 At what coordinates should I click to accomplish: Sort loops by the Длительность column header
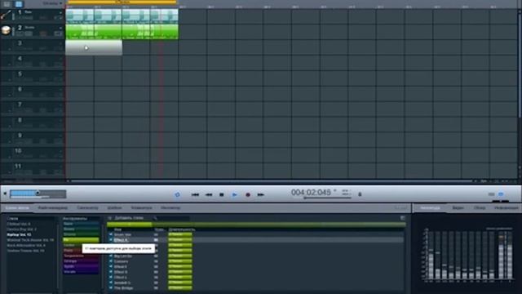tap(182, 229)
